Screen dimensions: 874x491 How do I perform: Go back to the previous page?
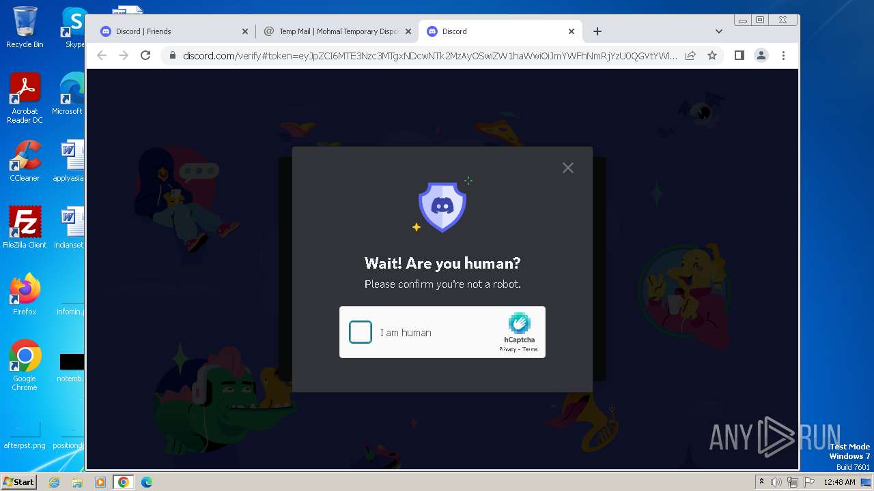click(102, 55)
